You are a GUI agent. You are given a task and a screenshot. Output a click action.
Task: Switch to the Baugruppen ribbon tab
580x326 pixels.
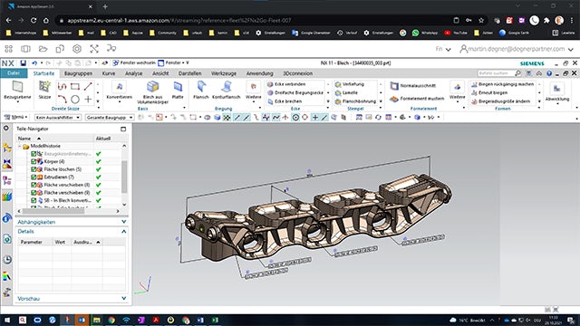[x=78, y=73]
